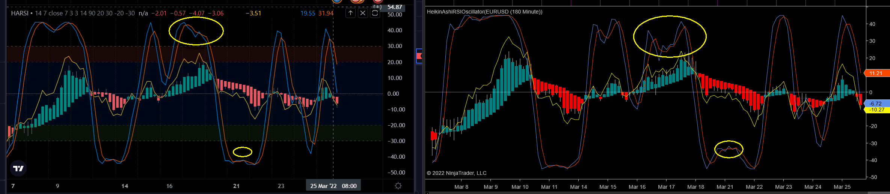Delete the HARSI pane with X icon
This screenshot has height=194, width=890.
tap(363, 13)
